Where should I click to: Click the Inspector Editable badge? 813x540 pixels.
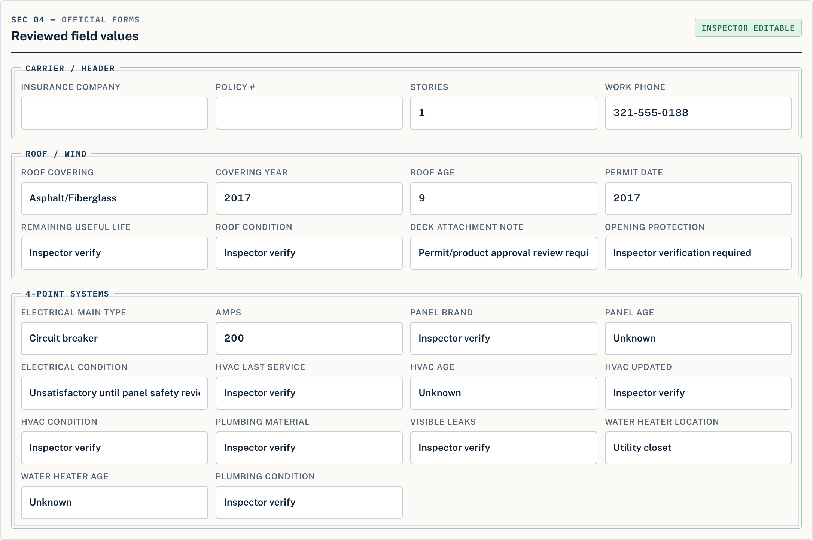click(748, 28)
